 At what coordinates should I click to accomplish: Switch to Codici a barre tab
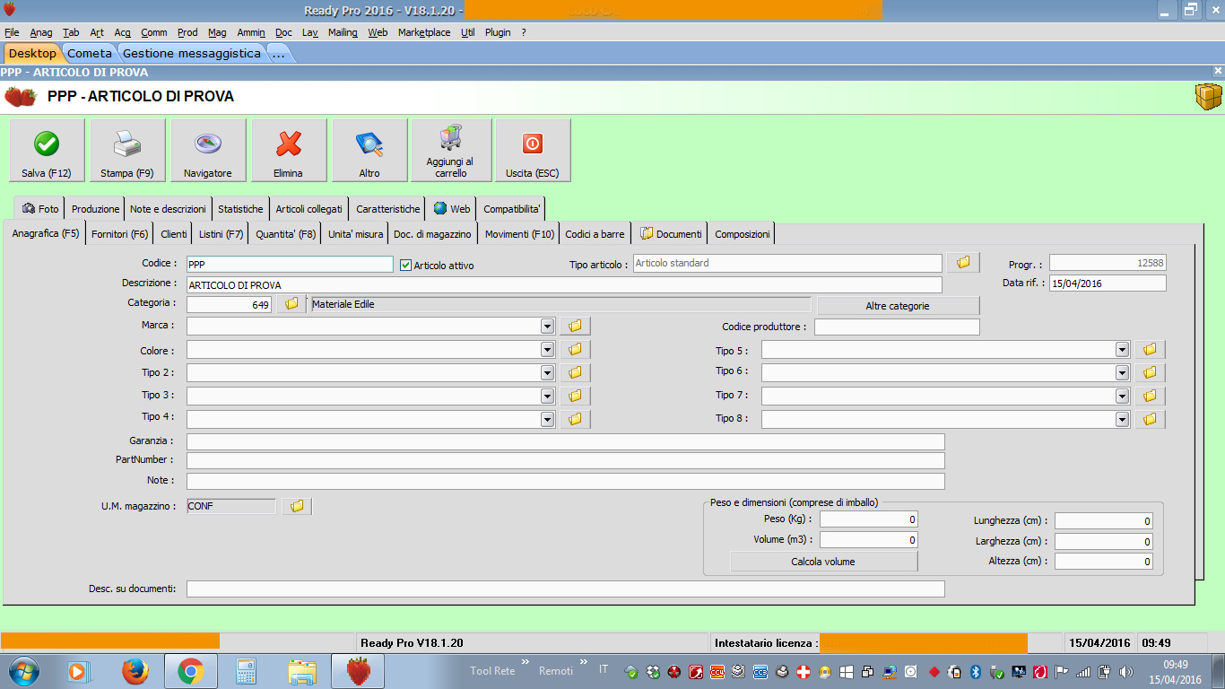click(595, 234)
